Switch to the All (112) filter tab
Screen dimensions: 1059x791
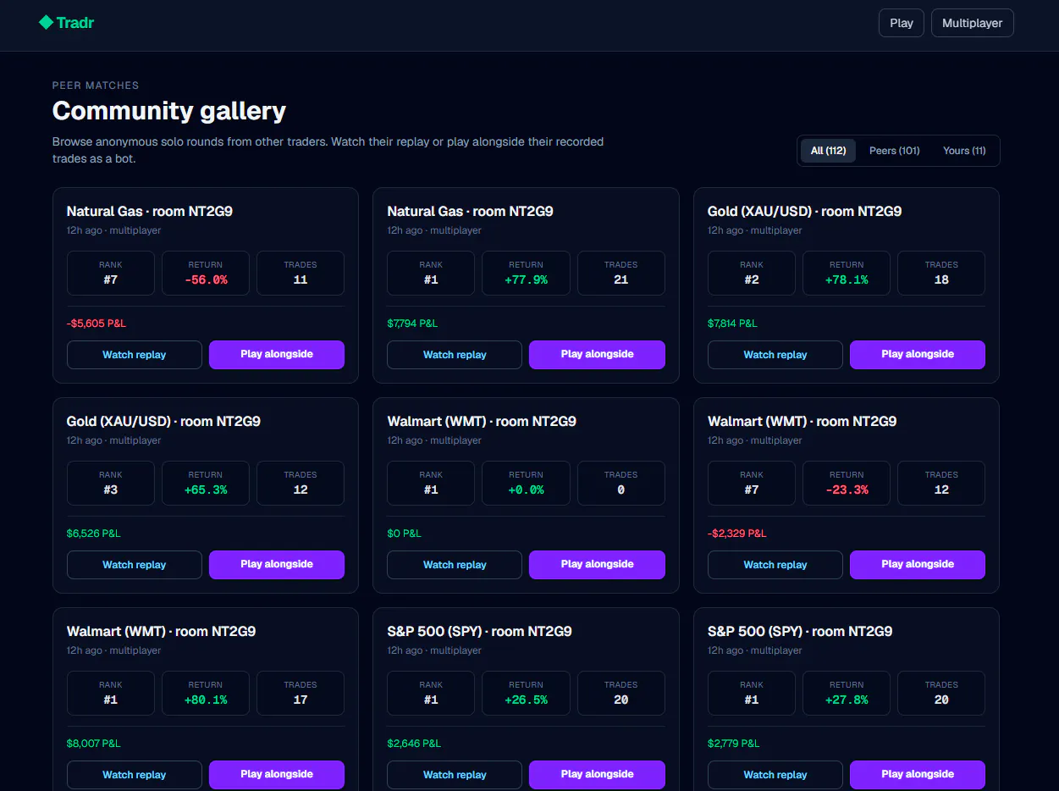(828, 151)
